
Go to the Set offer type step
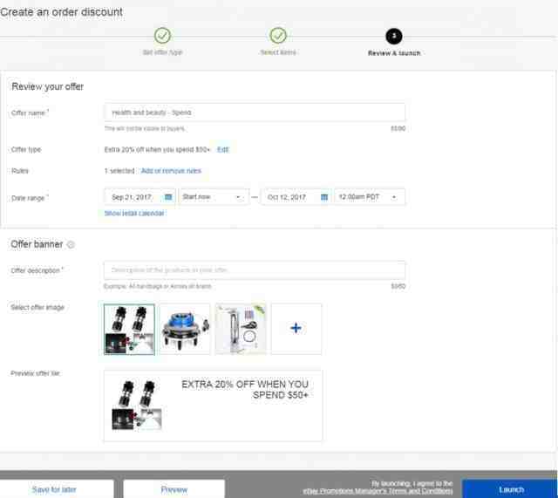162,36
